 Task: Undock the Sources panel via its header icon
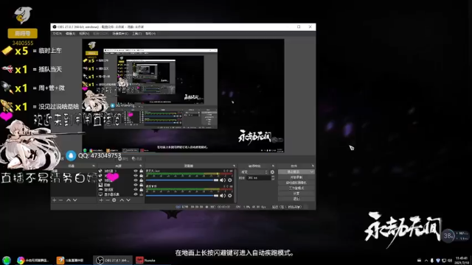pos(141,166)
